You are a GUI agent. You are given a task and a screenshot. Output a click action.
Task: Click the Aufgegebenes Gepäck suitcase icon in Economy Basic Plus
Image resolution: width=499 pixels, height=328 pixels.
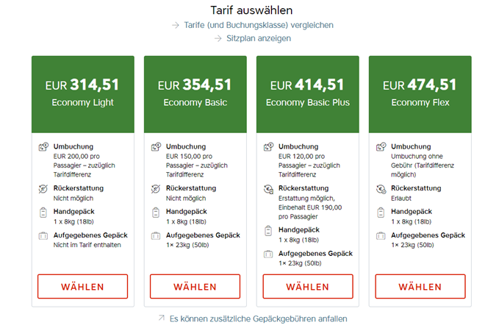click(x=268, y=254)
